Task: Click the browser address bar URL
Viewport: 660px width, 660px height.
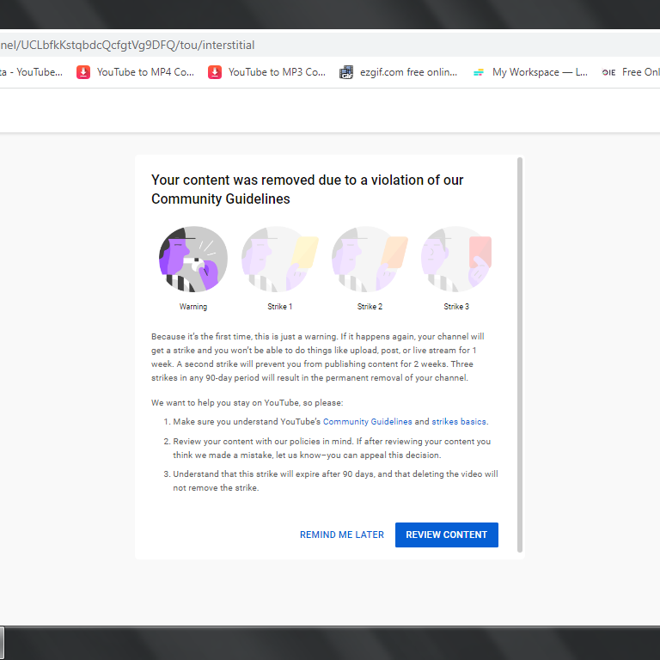Action: [x=127, y=45]
